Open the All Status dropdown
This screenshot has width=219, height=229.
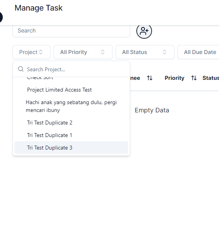pyautogui.click(x=145, y=52)
